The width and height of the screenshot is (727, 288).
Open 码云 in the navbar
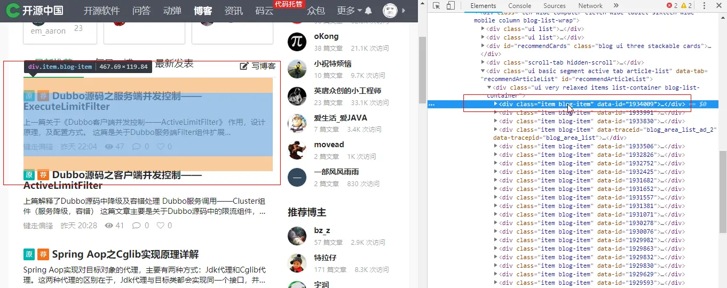coord(264,11)
